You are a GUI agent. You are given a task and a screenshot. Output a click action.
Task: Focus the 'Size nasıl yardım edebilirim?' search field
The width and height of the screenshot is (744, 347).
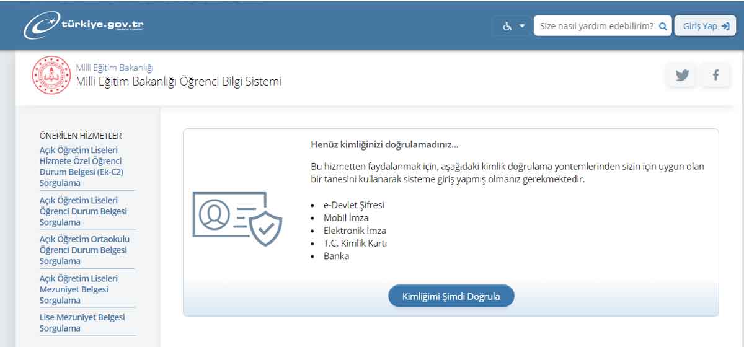[595, 26]
